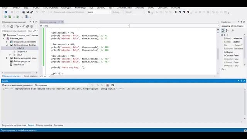This screenshot has width=247, height=139.
Task: Click the first green icon on second toolbar row
Action: tap(5, 17)
